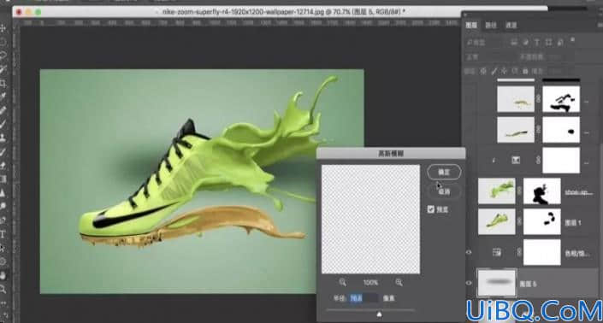
Task: Toggle lock position icon
Action: point(504,71)
